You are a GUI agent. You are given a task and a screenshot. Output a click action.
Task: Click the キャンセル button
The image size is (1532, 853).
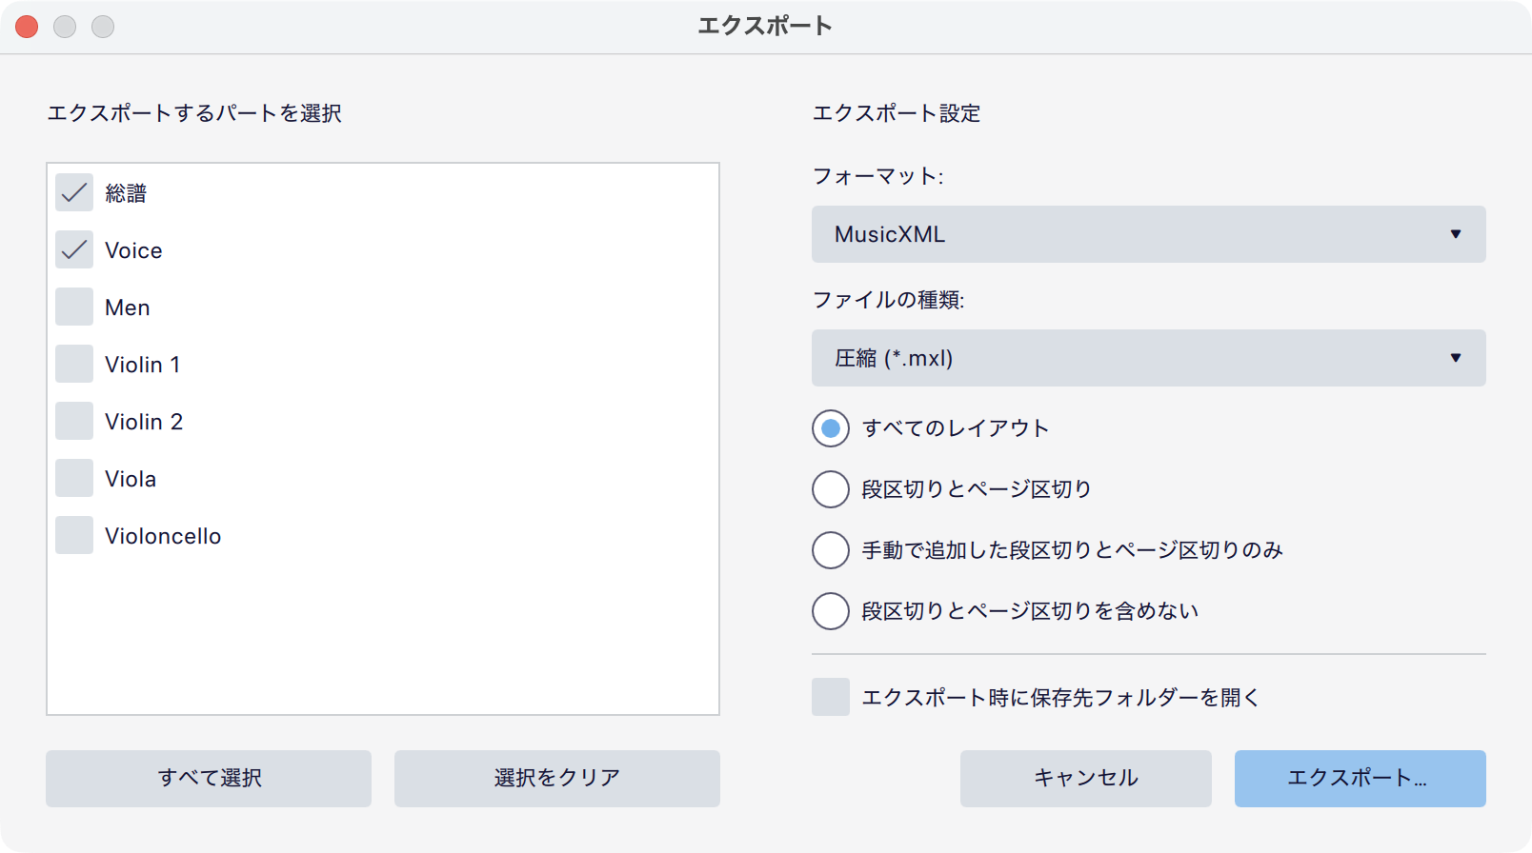coord(1086,779)
